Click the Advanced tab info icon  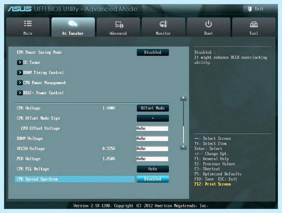point(119,24)
